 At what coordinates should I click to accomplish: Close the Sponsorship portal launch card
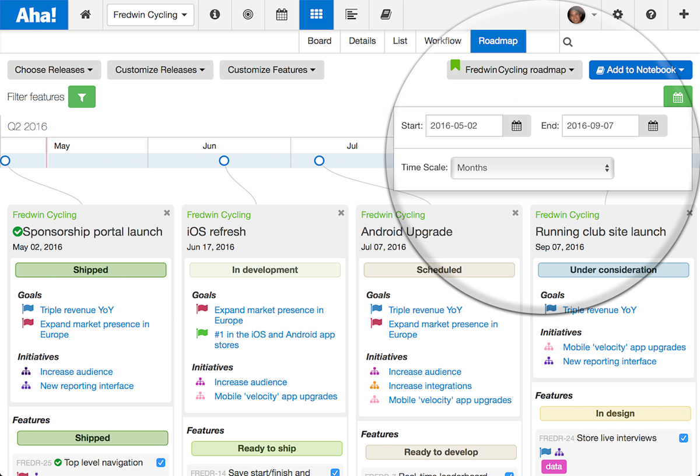pos(167,213)
